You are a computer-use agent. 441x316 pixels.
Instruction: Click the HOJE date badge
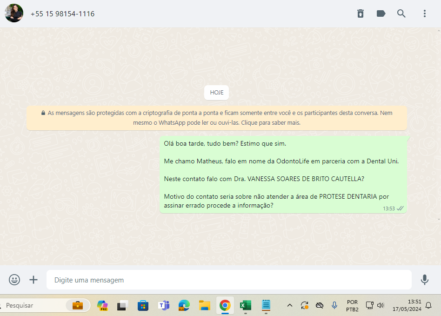(217, 93)
